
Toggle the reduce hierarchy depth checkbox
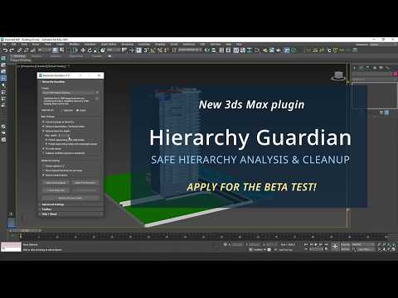(x=44, y=131)
